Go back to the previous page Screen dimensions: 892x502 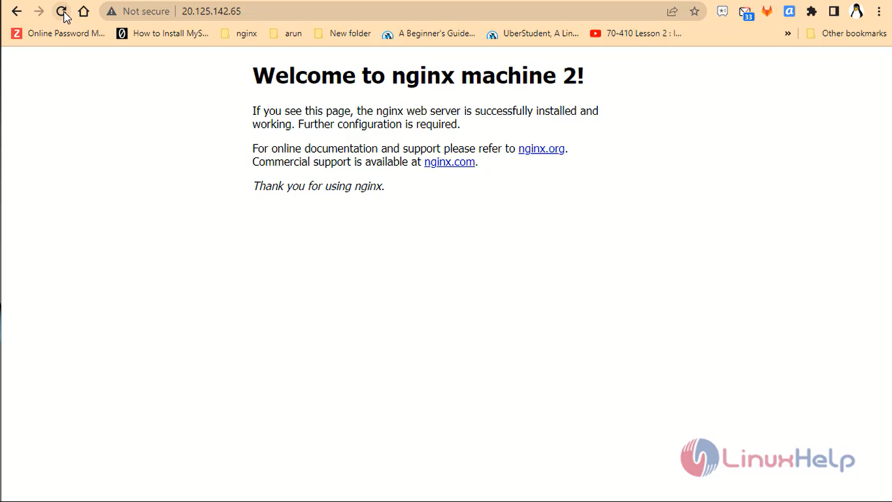tap(17, 11)
